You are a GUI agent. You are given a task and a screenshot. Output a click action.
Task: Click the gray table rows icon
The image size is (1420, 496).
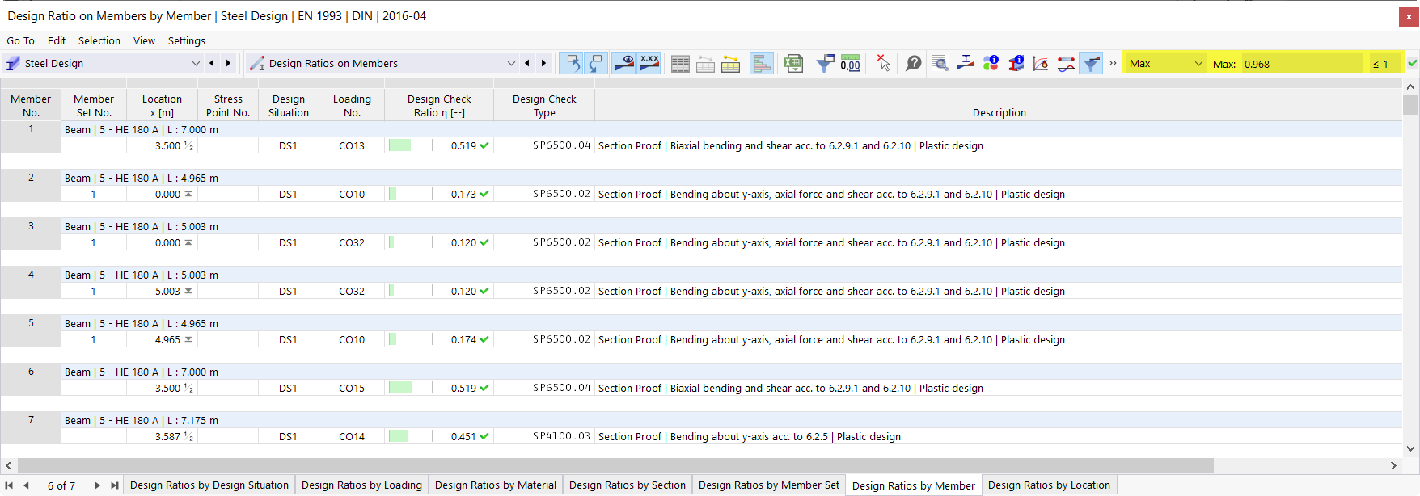[681, 64]
